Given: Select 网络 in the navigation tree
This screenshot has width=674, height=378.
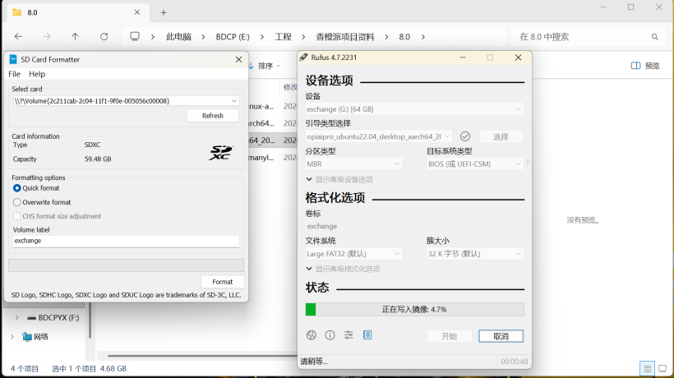Looking at the screenshot, I should (x=35, y=337).
